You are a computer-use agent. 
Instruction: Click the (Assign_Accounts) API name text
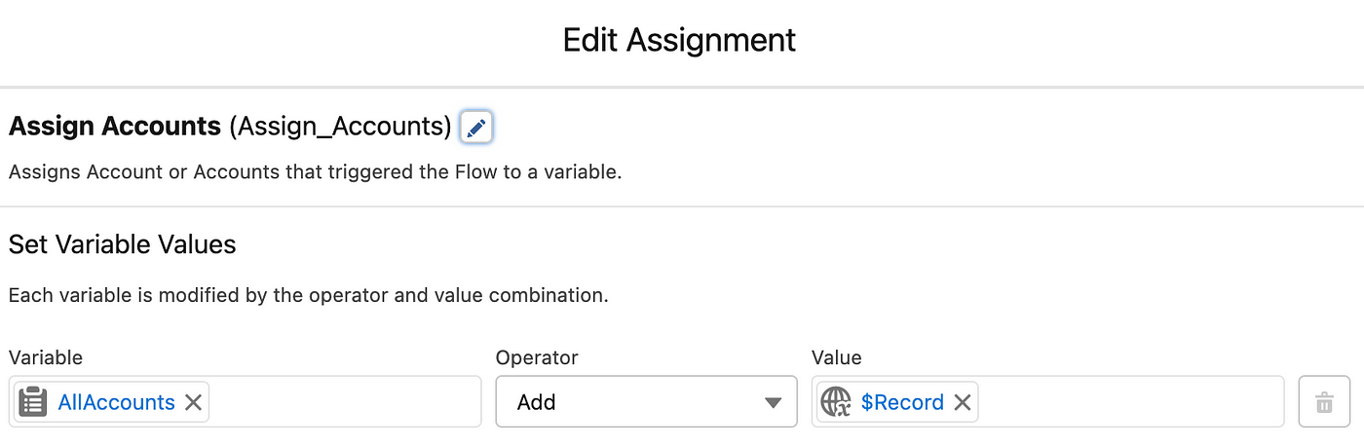(340, 127)
